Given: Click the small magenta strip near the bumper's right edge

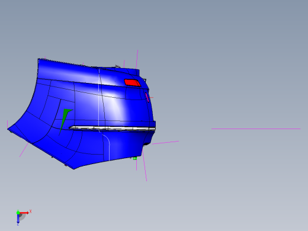Looking at the screenshot, I should point(147,97).
